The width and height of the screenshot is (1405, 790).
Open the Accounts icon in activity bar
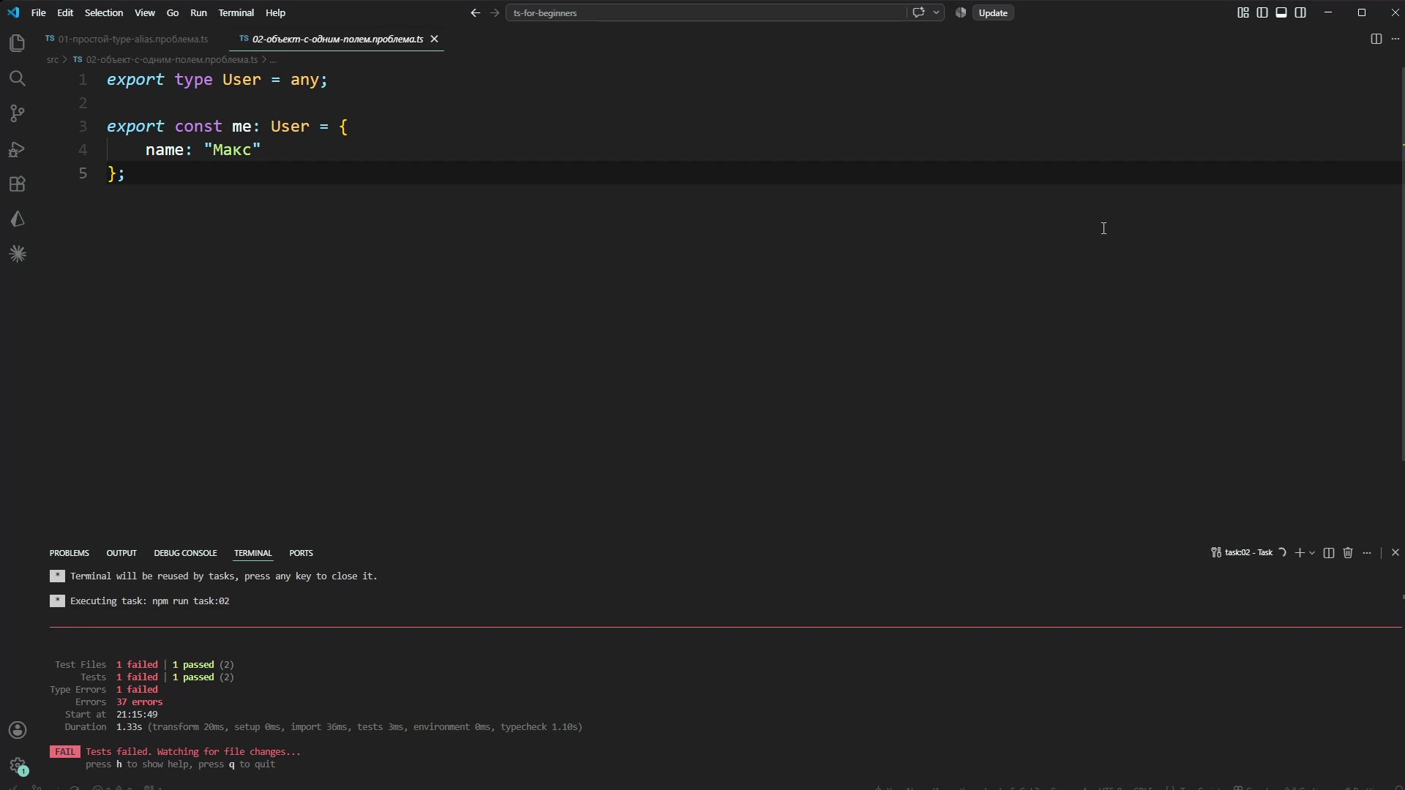[18, 730]
